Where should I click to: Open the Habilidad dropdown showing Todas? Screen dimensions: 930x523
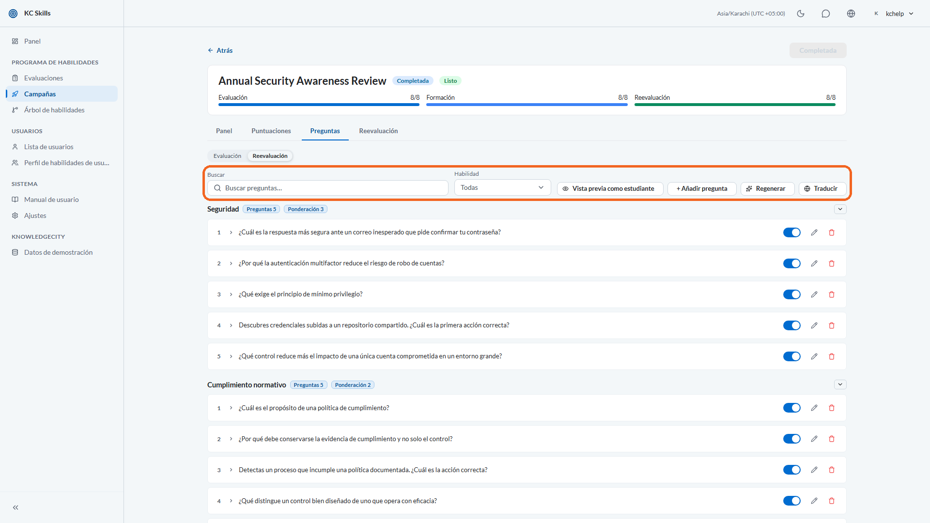point(502,187)
